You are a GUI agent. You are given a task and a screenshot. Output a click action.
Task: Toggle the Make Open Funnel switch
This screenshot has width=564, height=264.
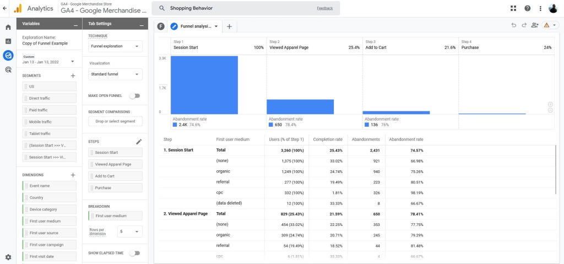[135, 96]
